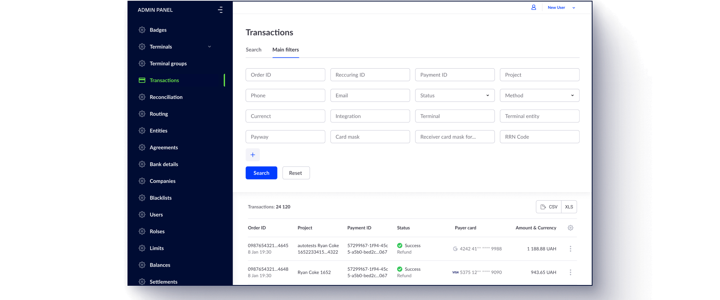Click the Visa icon on card 5375 12

tap(455, 273)
